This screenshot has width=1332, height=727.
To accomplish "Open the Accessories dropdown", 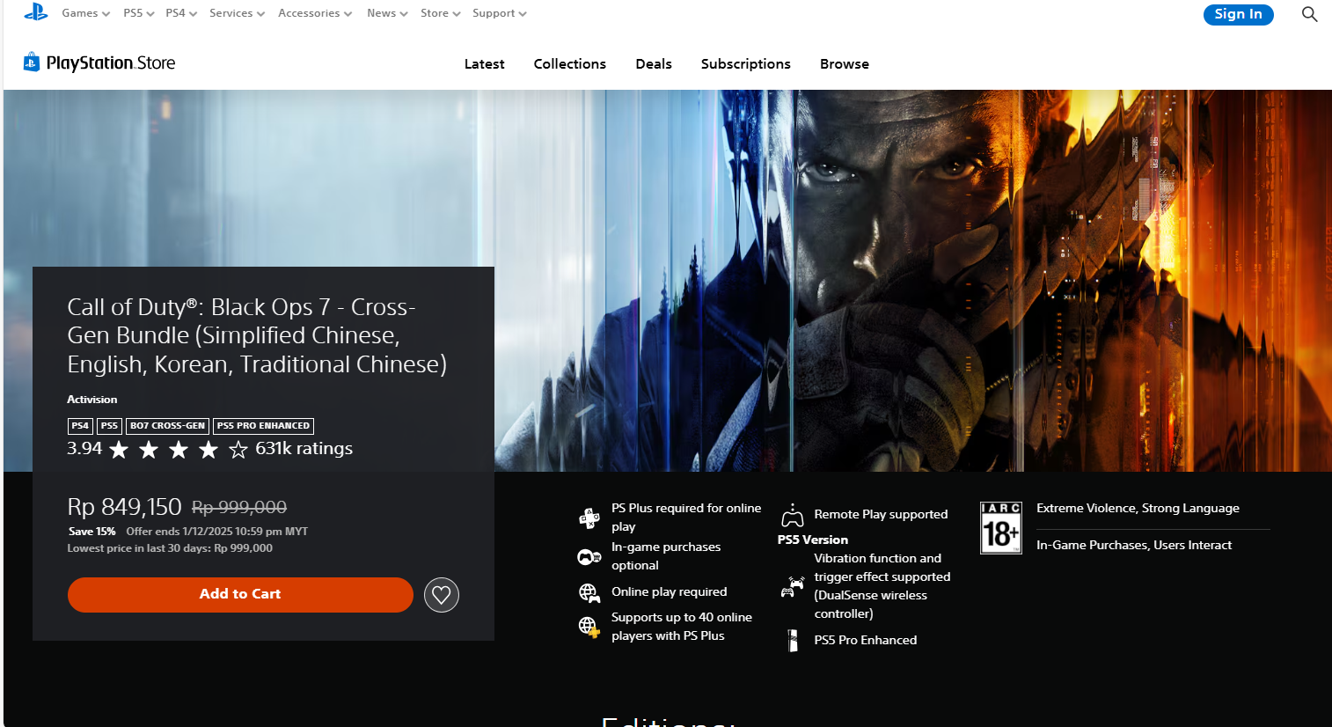I will [x=314, y=13].
